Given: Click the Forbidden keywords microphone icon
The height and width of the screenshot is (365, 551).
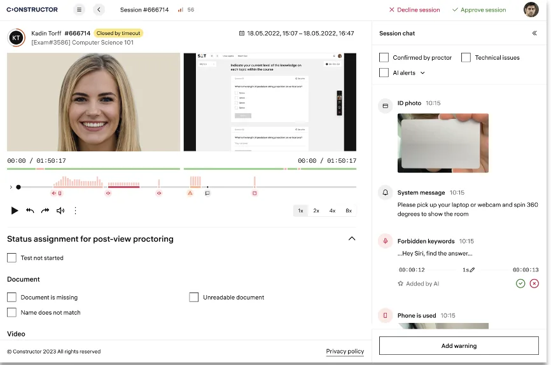Looking at the screenshot, I should coord(385,241).
